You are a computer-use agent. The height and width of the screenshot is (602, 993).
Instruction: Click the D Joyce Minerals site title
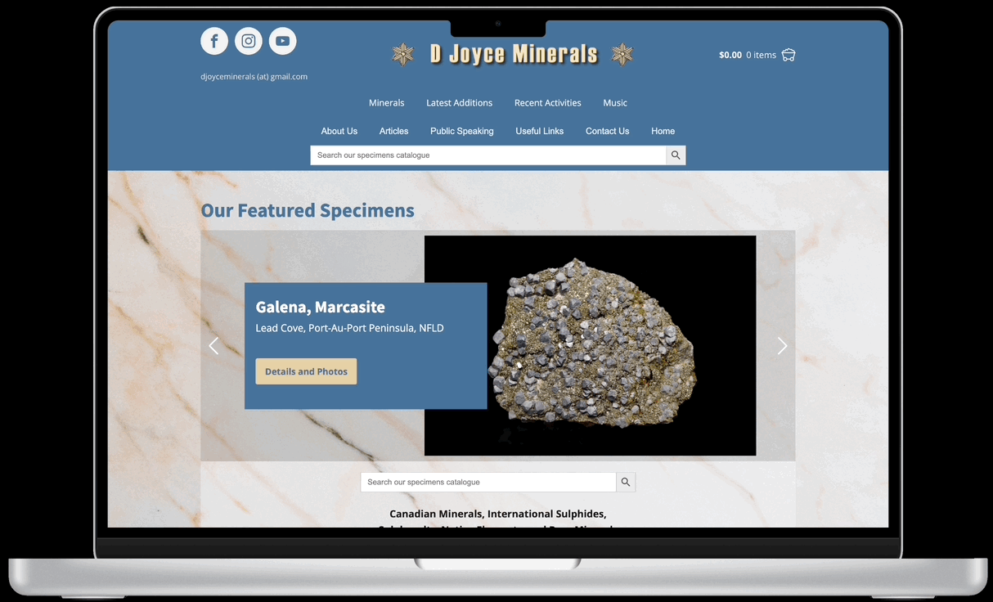[x=514, y=55]
